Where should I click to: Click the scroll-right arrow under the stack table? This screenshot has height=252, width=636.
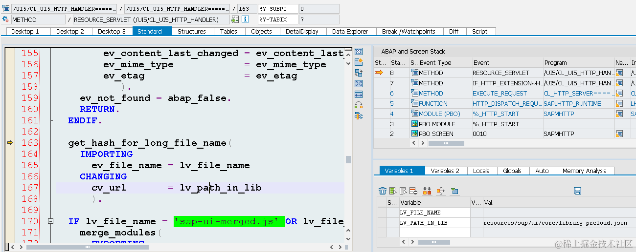coord(422,143)
